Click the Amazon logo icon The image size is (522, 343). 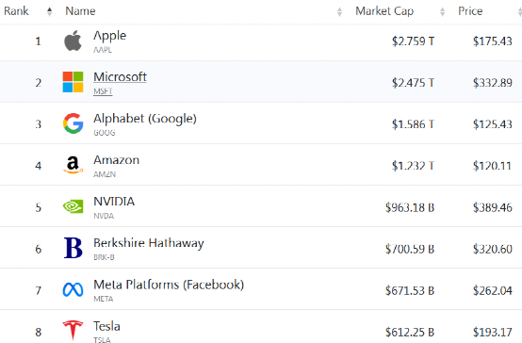73,165
